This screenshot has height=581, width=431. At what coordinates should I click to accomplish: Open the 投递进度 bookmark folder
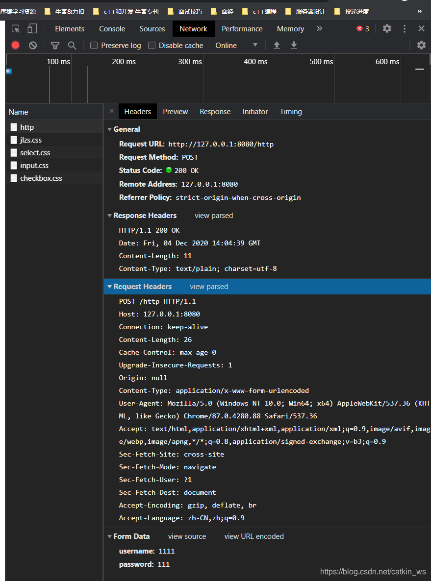coord(351,11)
